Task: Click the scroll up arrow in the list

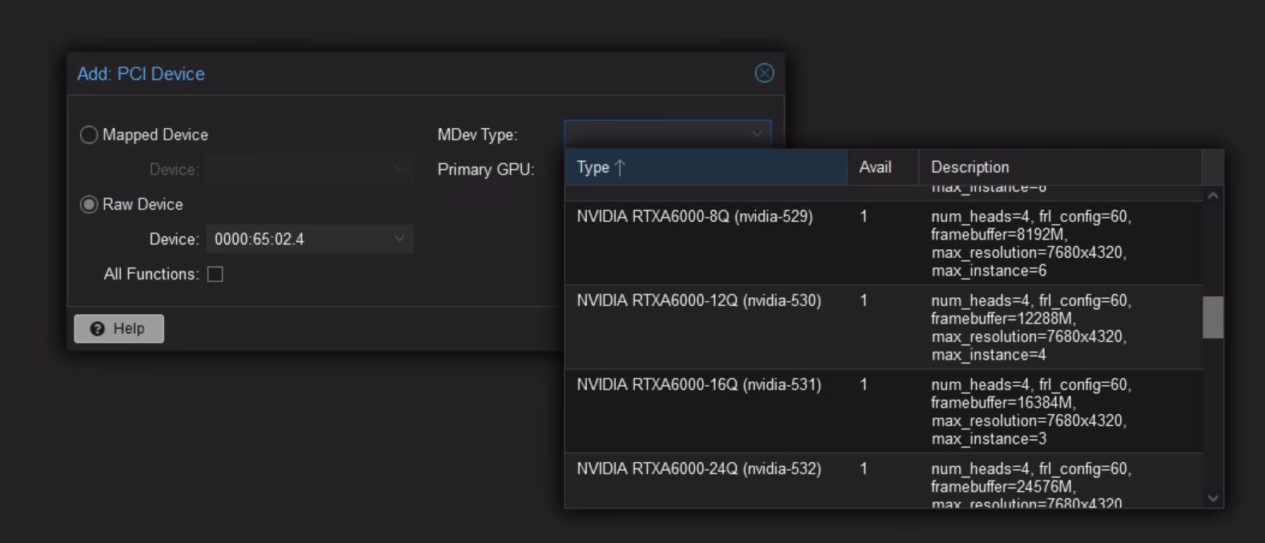Action: point(1213,195)
